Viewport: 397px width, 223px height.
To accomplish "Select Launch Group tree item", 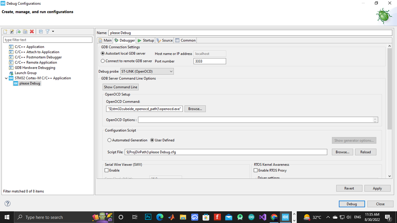I will pyautogui.click(x=25, y=73).
